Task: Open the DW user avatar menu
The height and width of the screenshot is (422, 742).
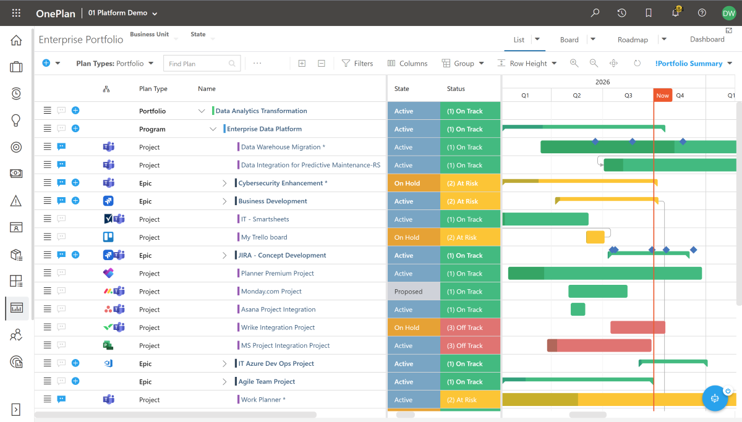Action: point(728,13)
